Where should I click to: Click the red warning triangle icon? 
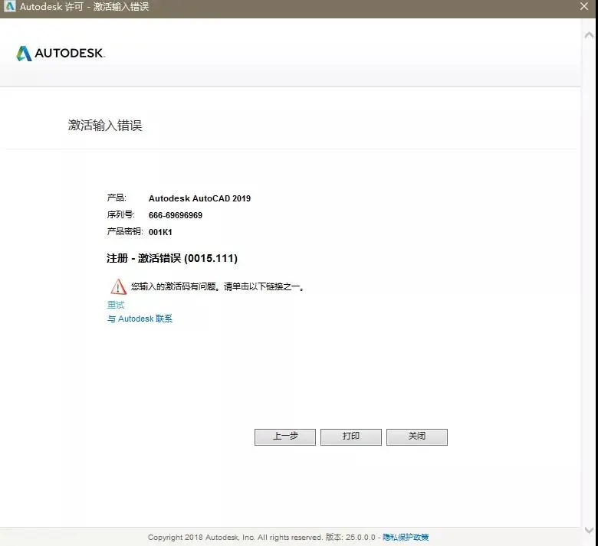pyautogui.click(x=118, y=287)
